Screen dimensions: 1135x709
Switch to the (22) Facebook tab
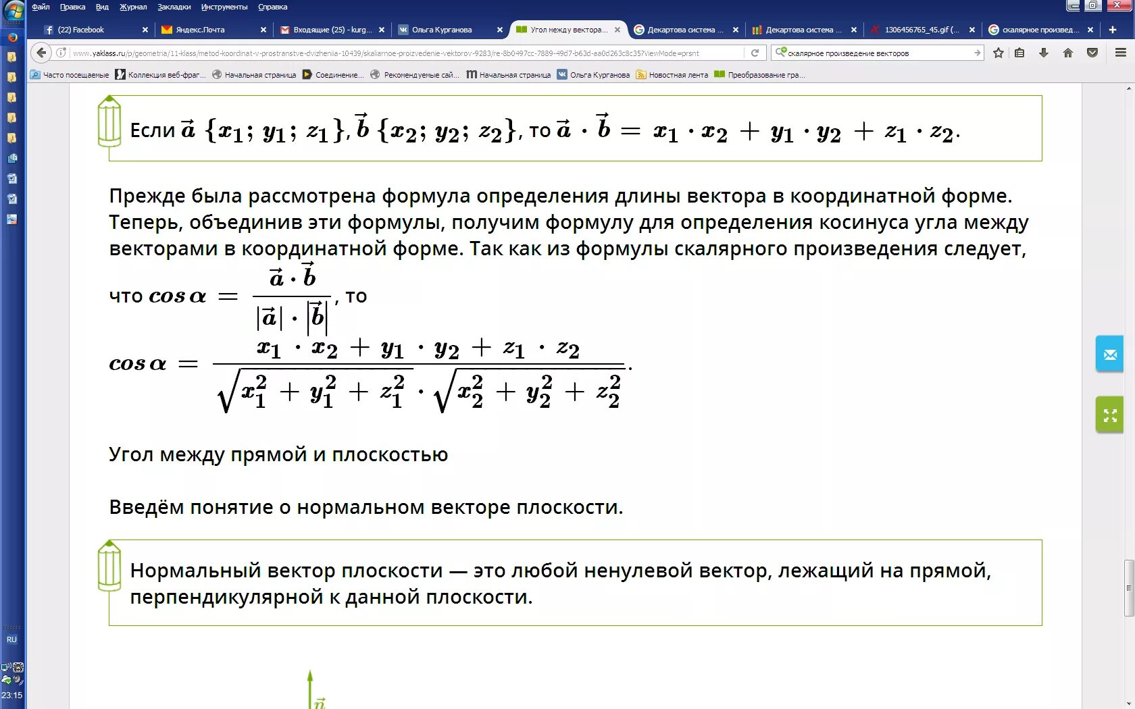95,30
